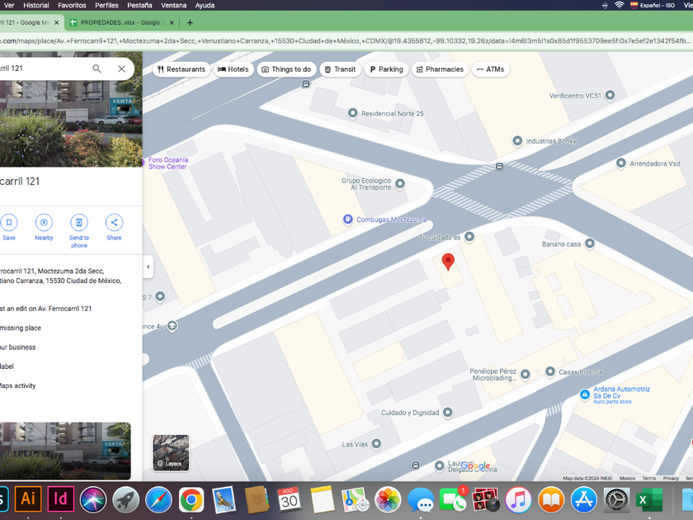Viewport: 693px width, 520px height.
Task: Open the Ventana menu
Action: [x=174, y=5]
